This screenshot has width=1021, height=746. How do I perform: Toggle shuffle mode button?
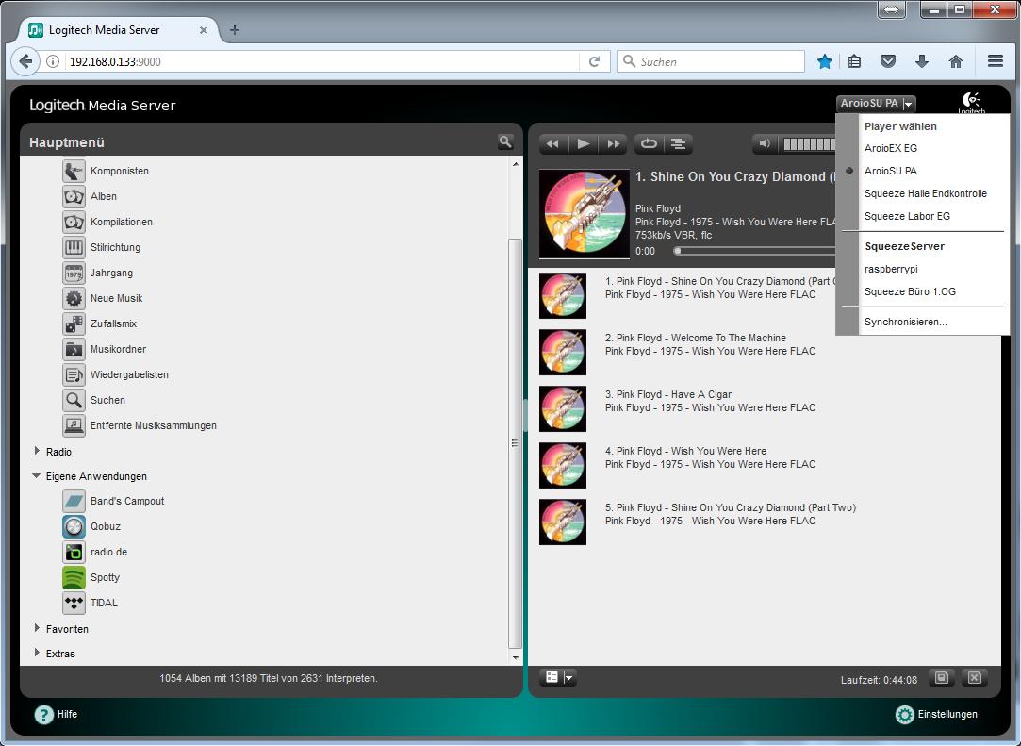tap(679, 143)
